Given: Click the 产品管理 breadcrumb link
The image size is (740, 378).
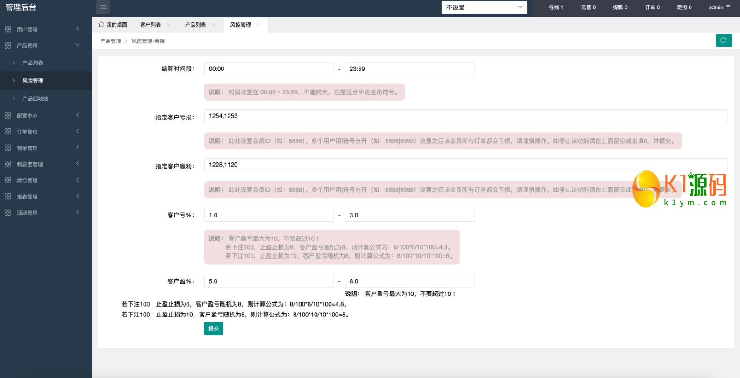Looking at the screenshot, I should click(110, 41).
